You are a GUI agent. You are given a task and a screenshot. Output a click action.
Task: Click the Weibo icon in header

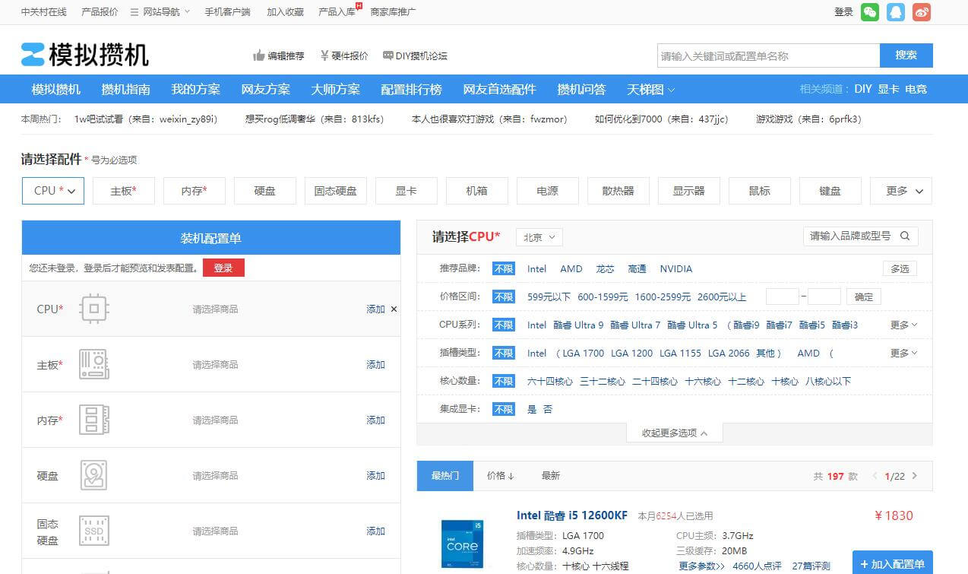(x=922, y=12)
